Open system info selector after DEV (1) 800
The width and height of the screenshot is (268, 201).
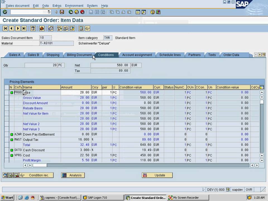(228, 190)
